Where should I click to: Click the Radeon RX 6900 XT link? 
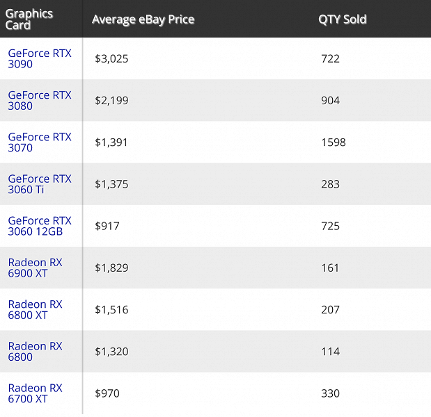[35, 268]
